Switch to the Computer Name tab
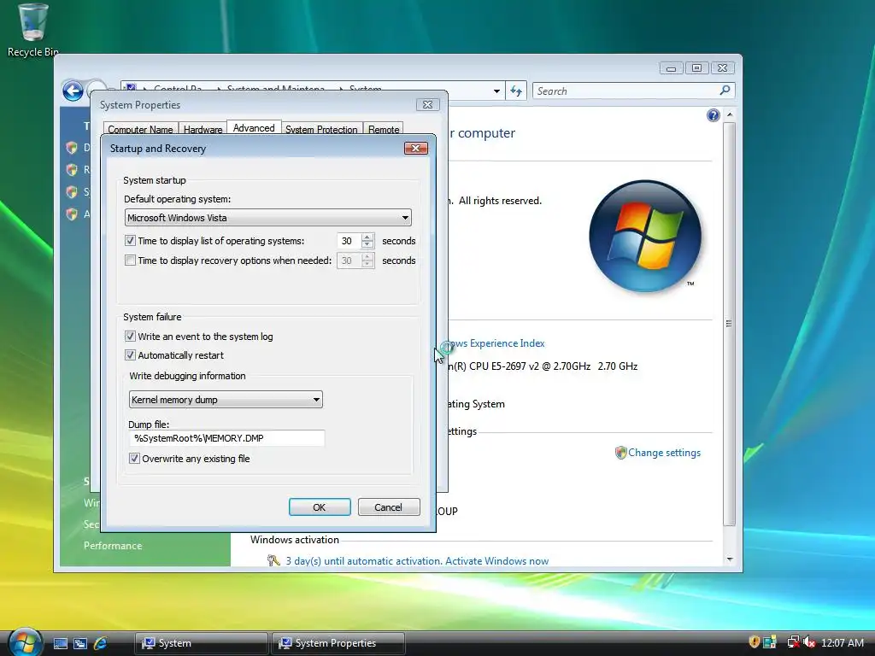 (x=141, y=129)
